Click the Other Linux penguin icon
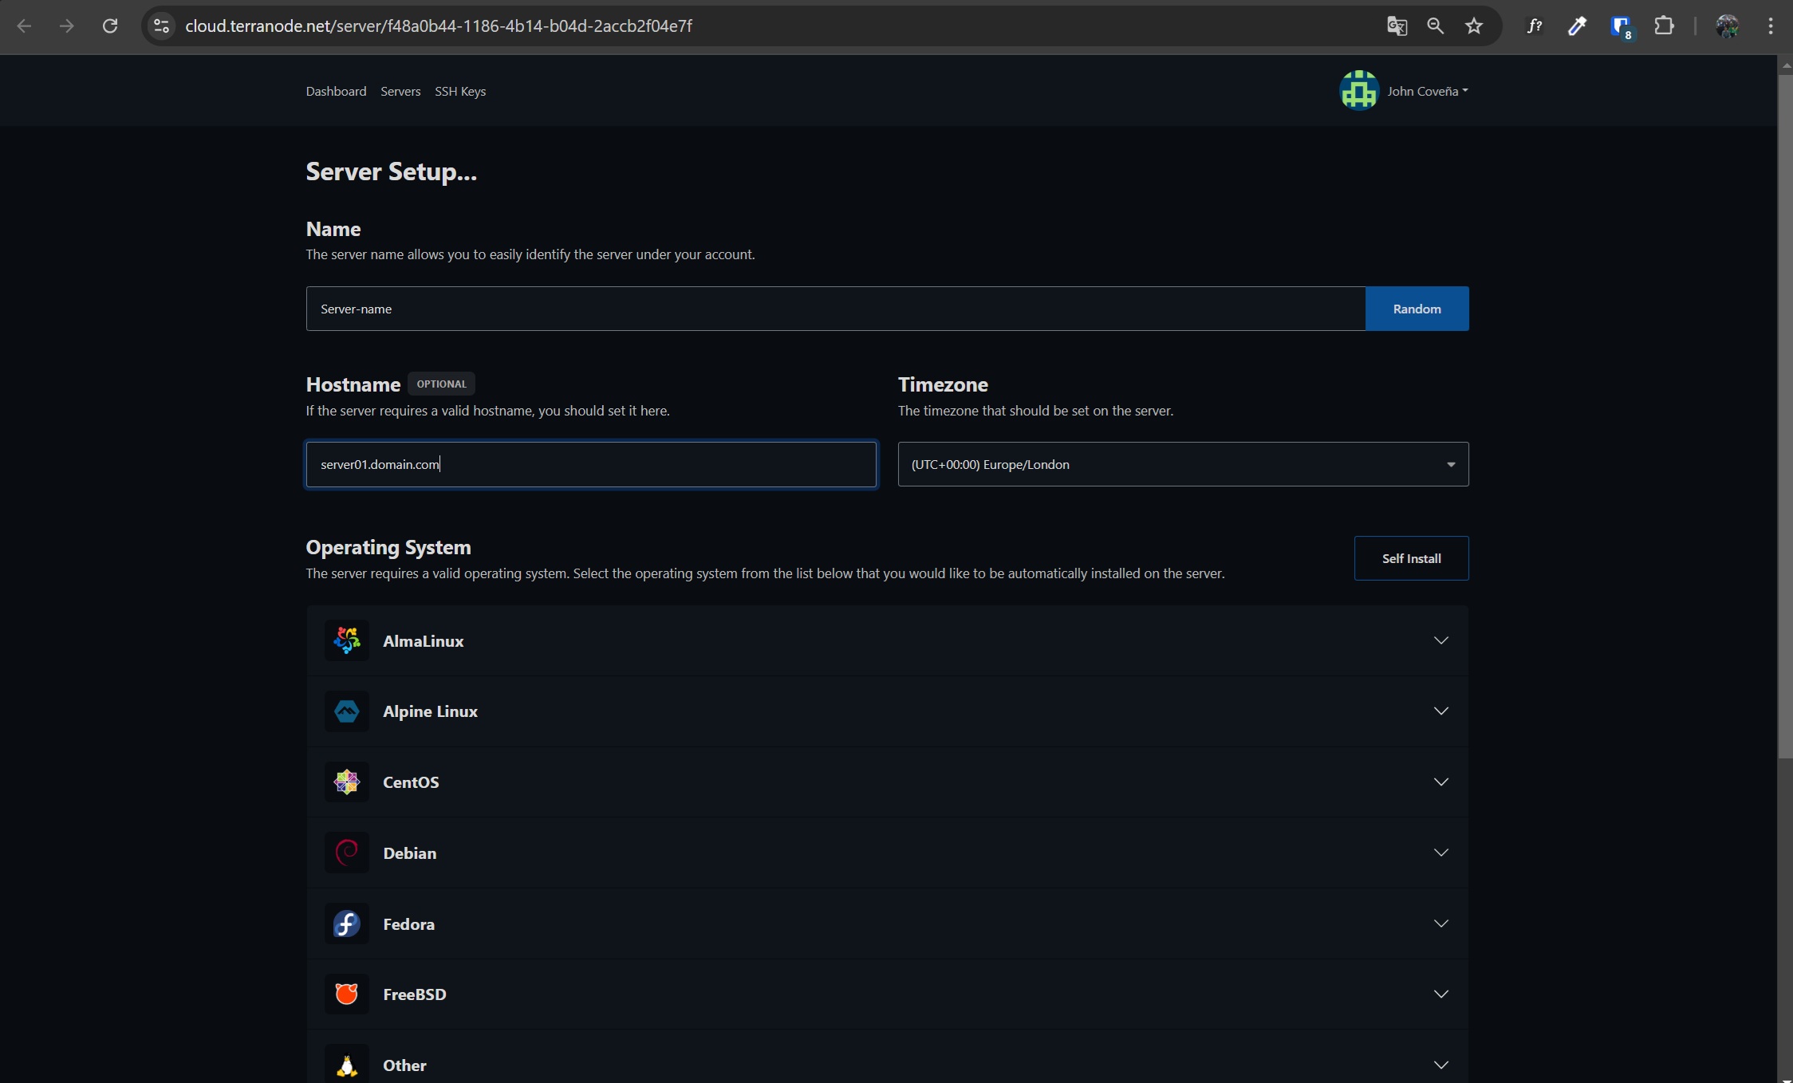This screenshot has height=1083, width=1793. point(346,1065)
